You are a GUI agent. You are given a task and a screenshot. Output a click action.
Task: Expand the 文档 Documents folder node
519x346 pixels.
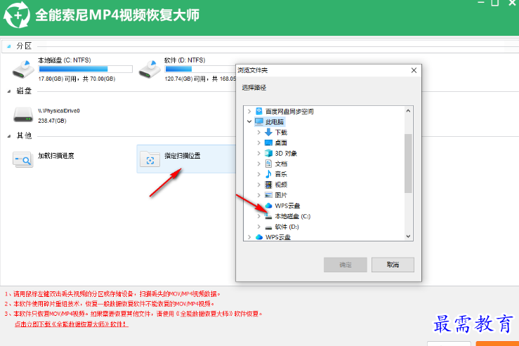tap(259, 164)
